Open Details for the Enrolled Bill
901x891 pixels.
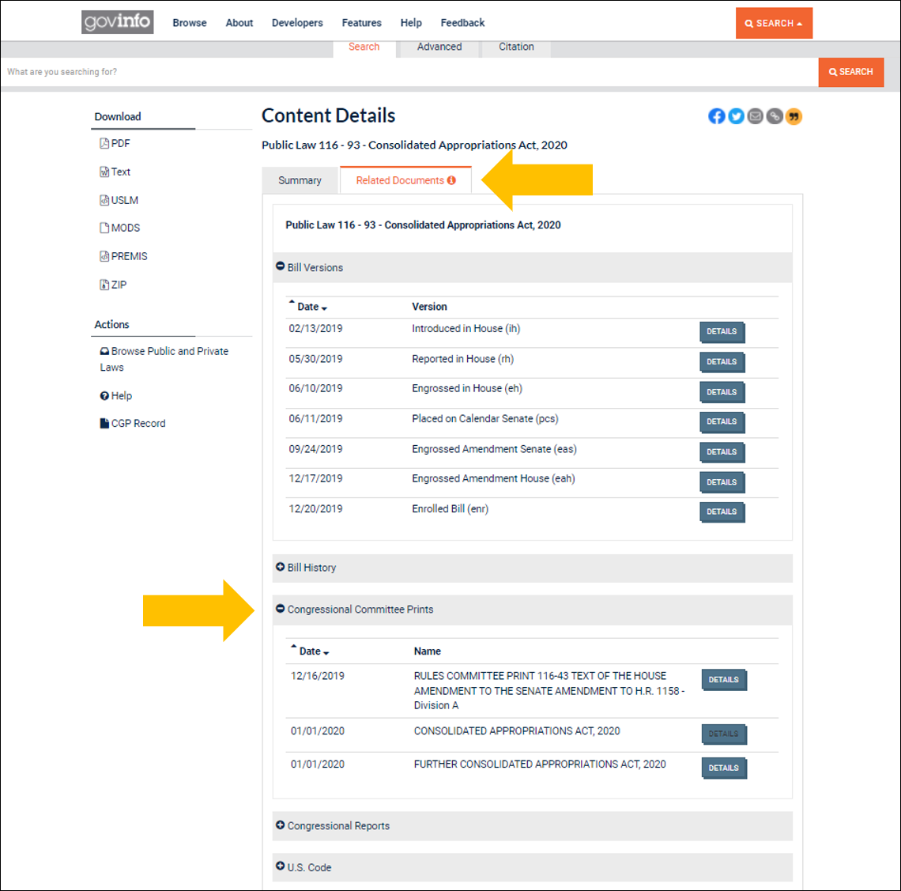click(x=722, y=512)
